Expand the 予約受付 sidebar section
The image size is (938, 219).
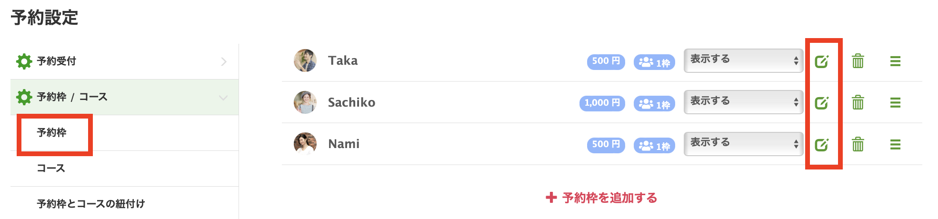124,61
